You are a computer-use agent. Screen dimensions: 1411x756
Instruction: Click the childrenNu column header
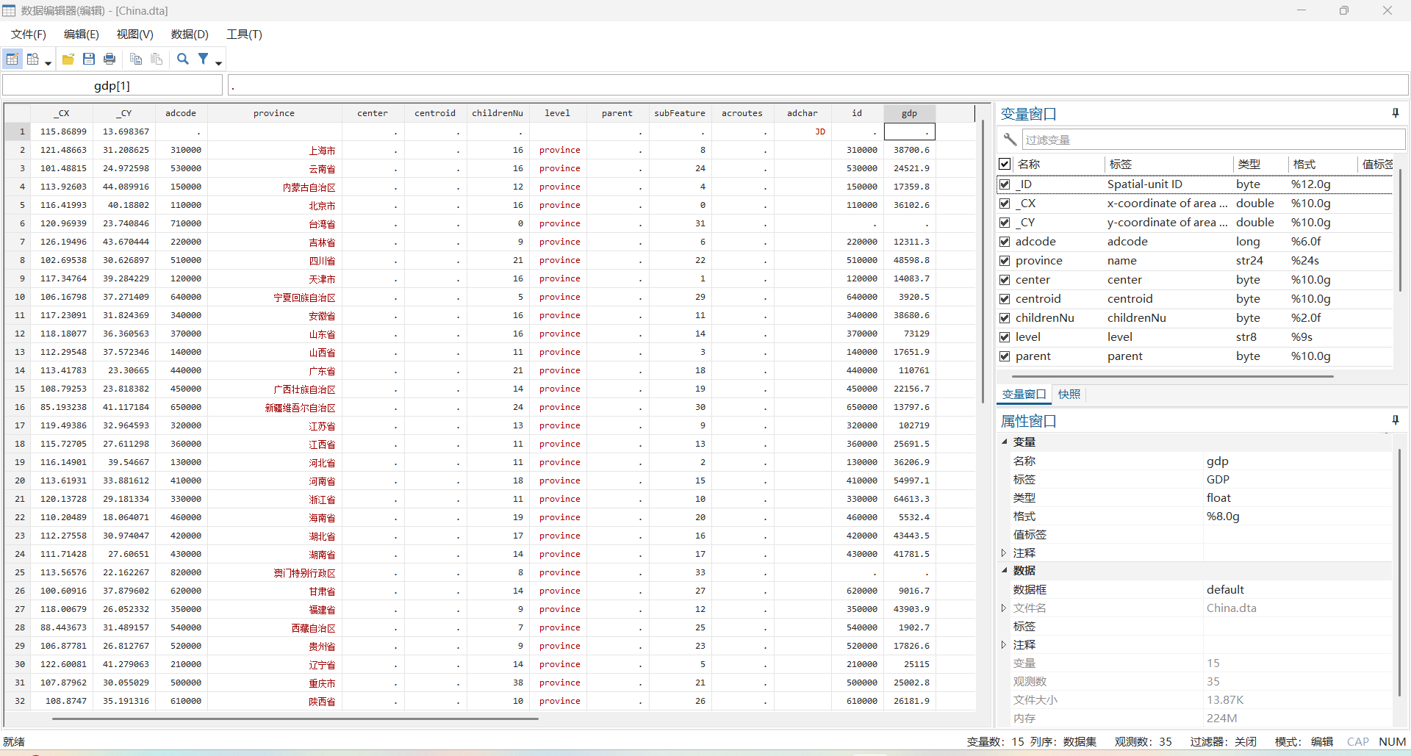coord(498,113)
